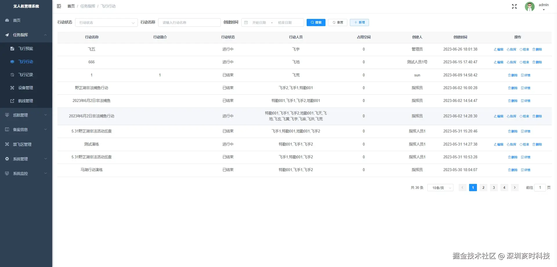Open 飞行记录 in the sidebar
Screen dimensions: 557x267
coord(26,75)
